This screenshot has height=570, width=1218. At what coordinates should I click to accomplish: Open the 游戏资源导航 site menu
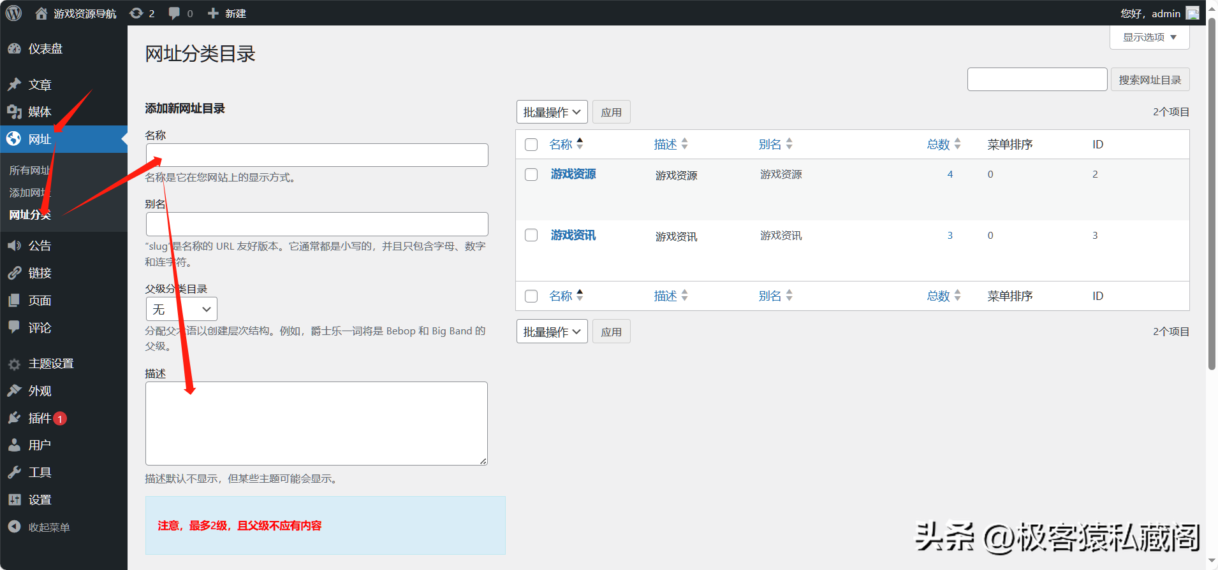tap(76, 13)
